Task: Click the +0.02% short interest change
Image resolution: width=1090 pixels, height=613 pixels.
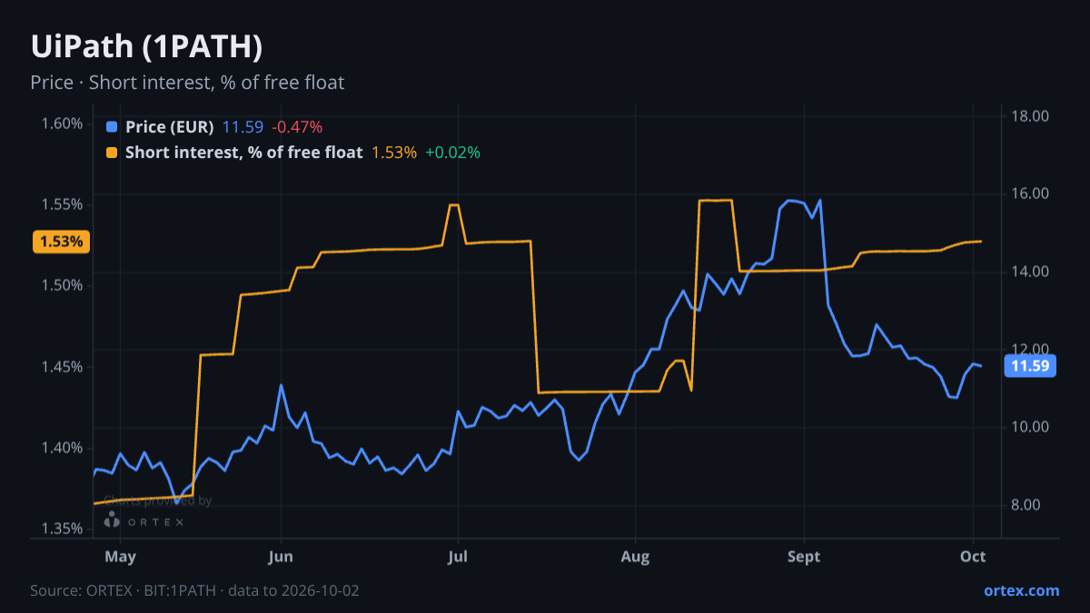Action: click(x=452, y=153)
